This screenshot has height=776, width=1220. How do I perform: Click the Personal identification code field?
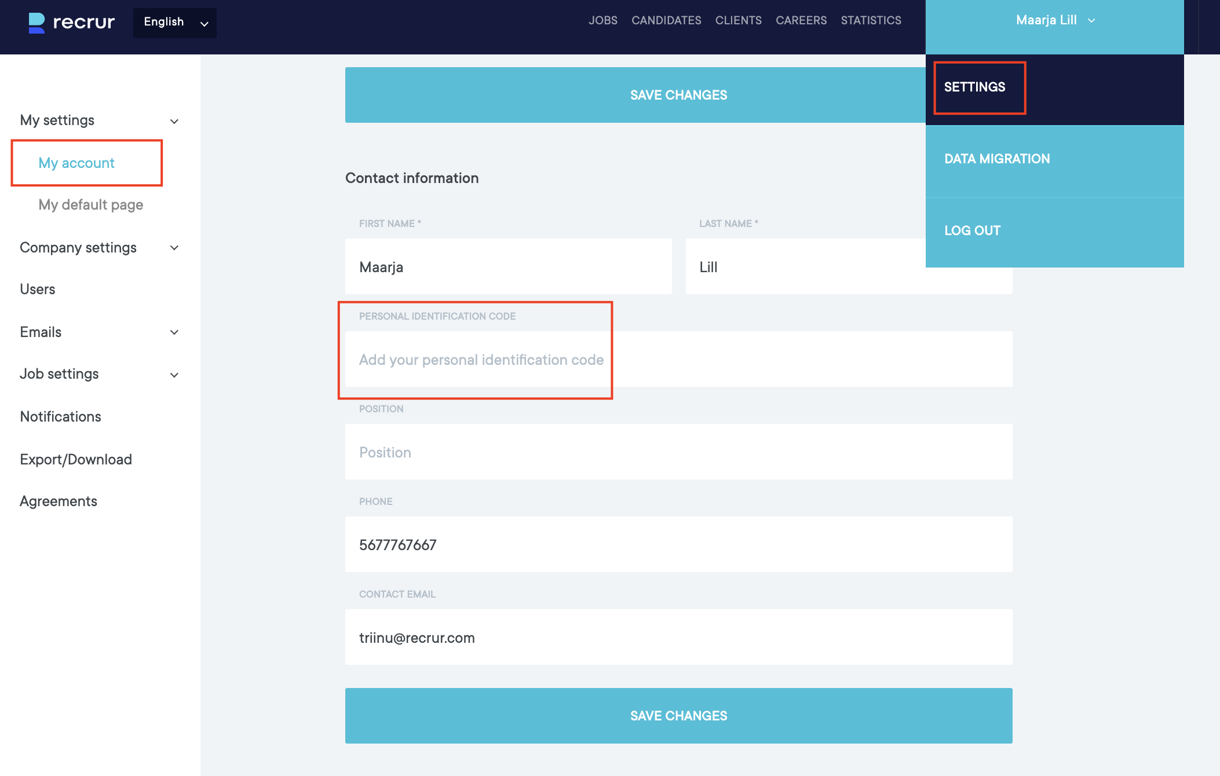(678, 360)
